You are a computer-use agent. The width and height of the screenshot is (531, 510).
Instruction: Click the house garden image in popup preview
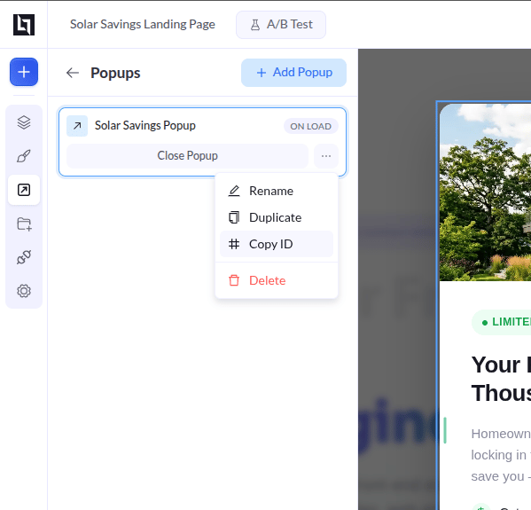(485, 192)
